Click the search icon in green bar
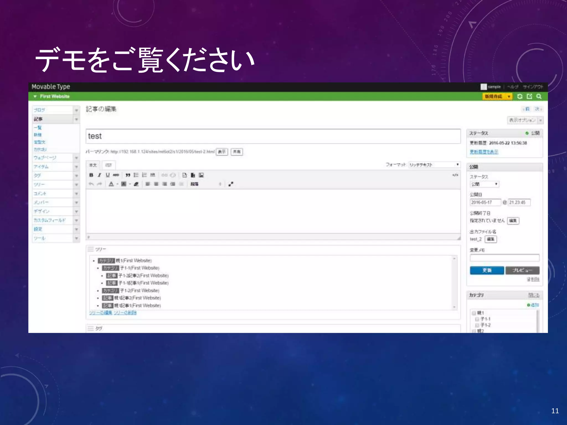 (539, 96)
